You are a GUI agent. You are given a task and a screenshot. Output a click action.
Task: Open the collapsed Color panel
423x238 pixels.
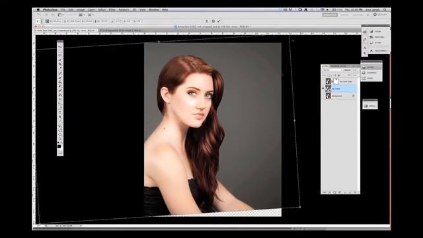click(375, 31)
